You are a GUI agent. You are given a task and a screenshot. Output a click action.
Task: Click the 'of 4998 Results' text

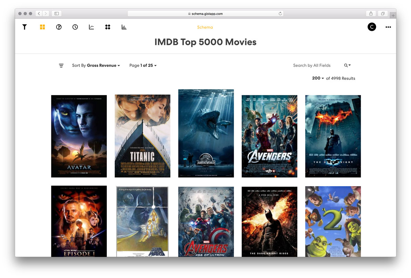pyautogui.click(x=340, y=78)
